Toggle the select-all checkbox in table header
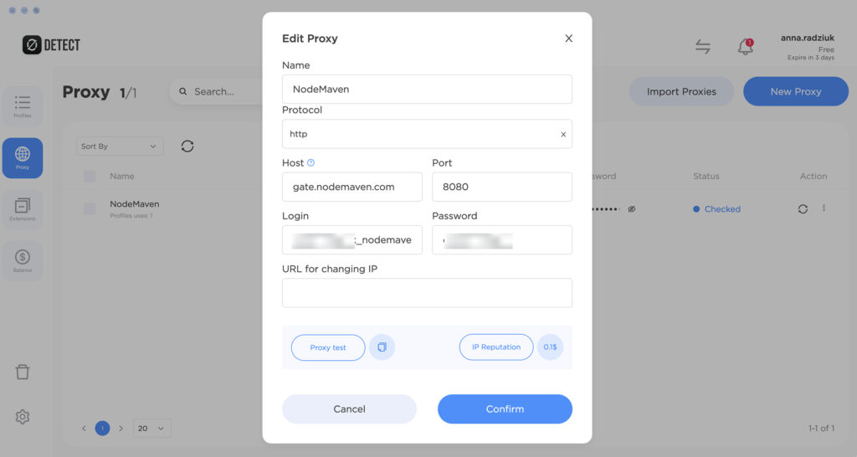 [90, 177]
